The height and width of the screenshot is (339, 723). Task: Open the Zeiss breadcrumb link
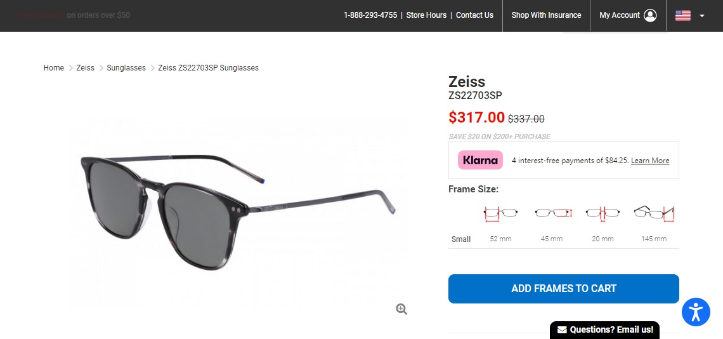pos(86,68)
